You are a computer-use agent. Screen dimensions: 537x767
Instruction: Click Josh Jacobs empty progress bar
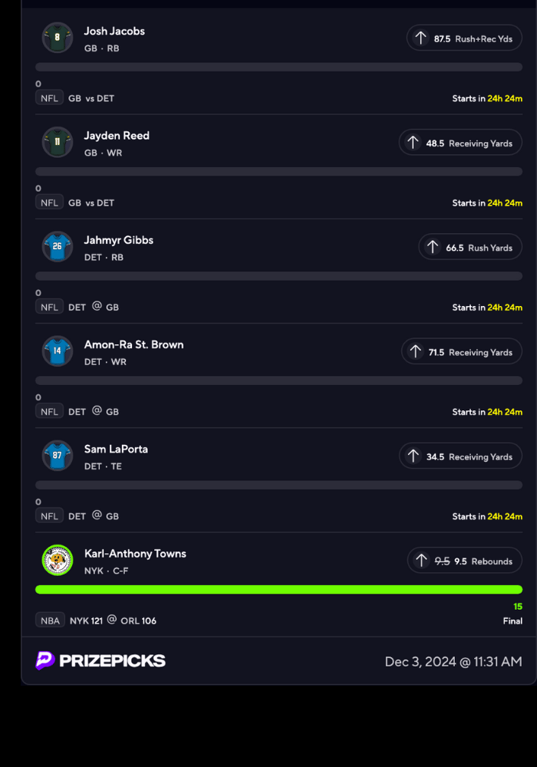pyautogui.click(x=278, y=67)
